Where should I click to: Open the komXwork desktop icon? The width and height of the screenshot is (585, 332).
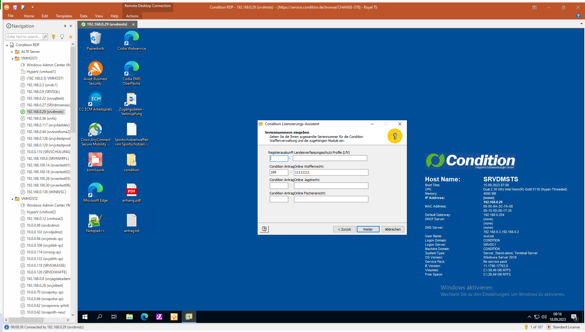(x=95, y=160)
